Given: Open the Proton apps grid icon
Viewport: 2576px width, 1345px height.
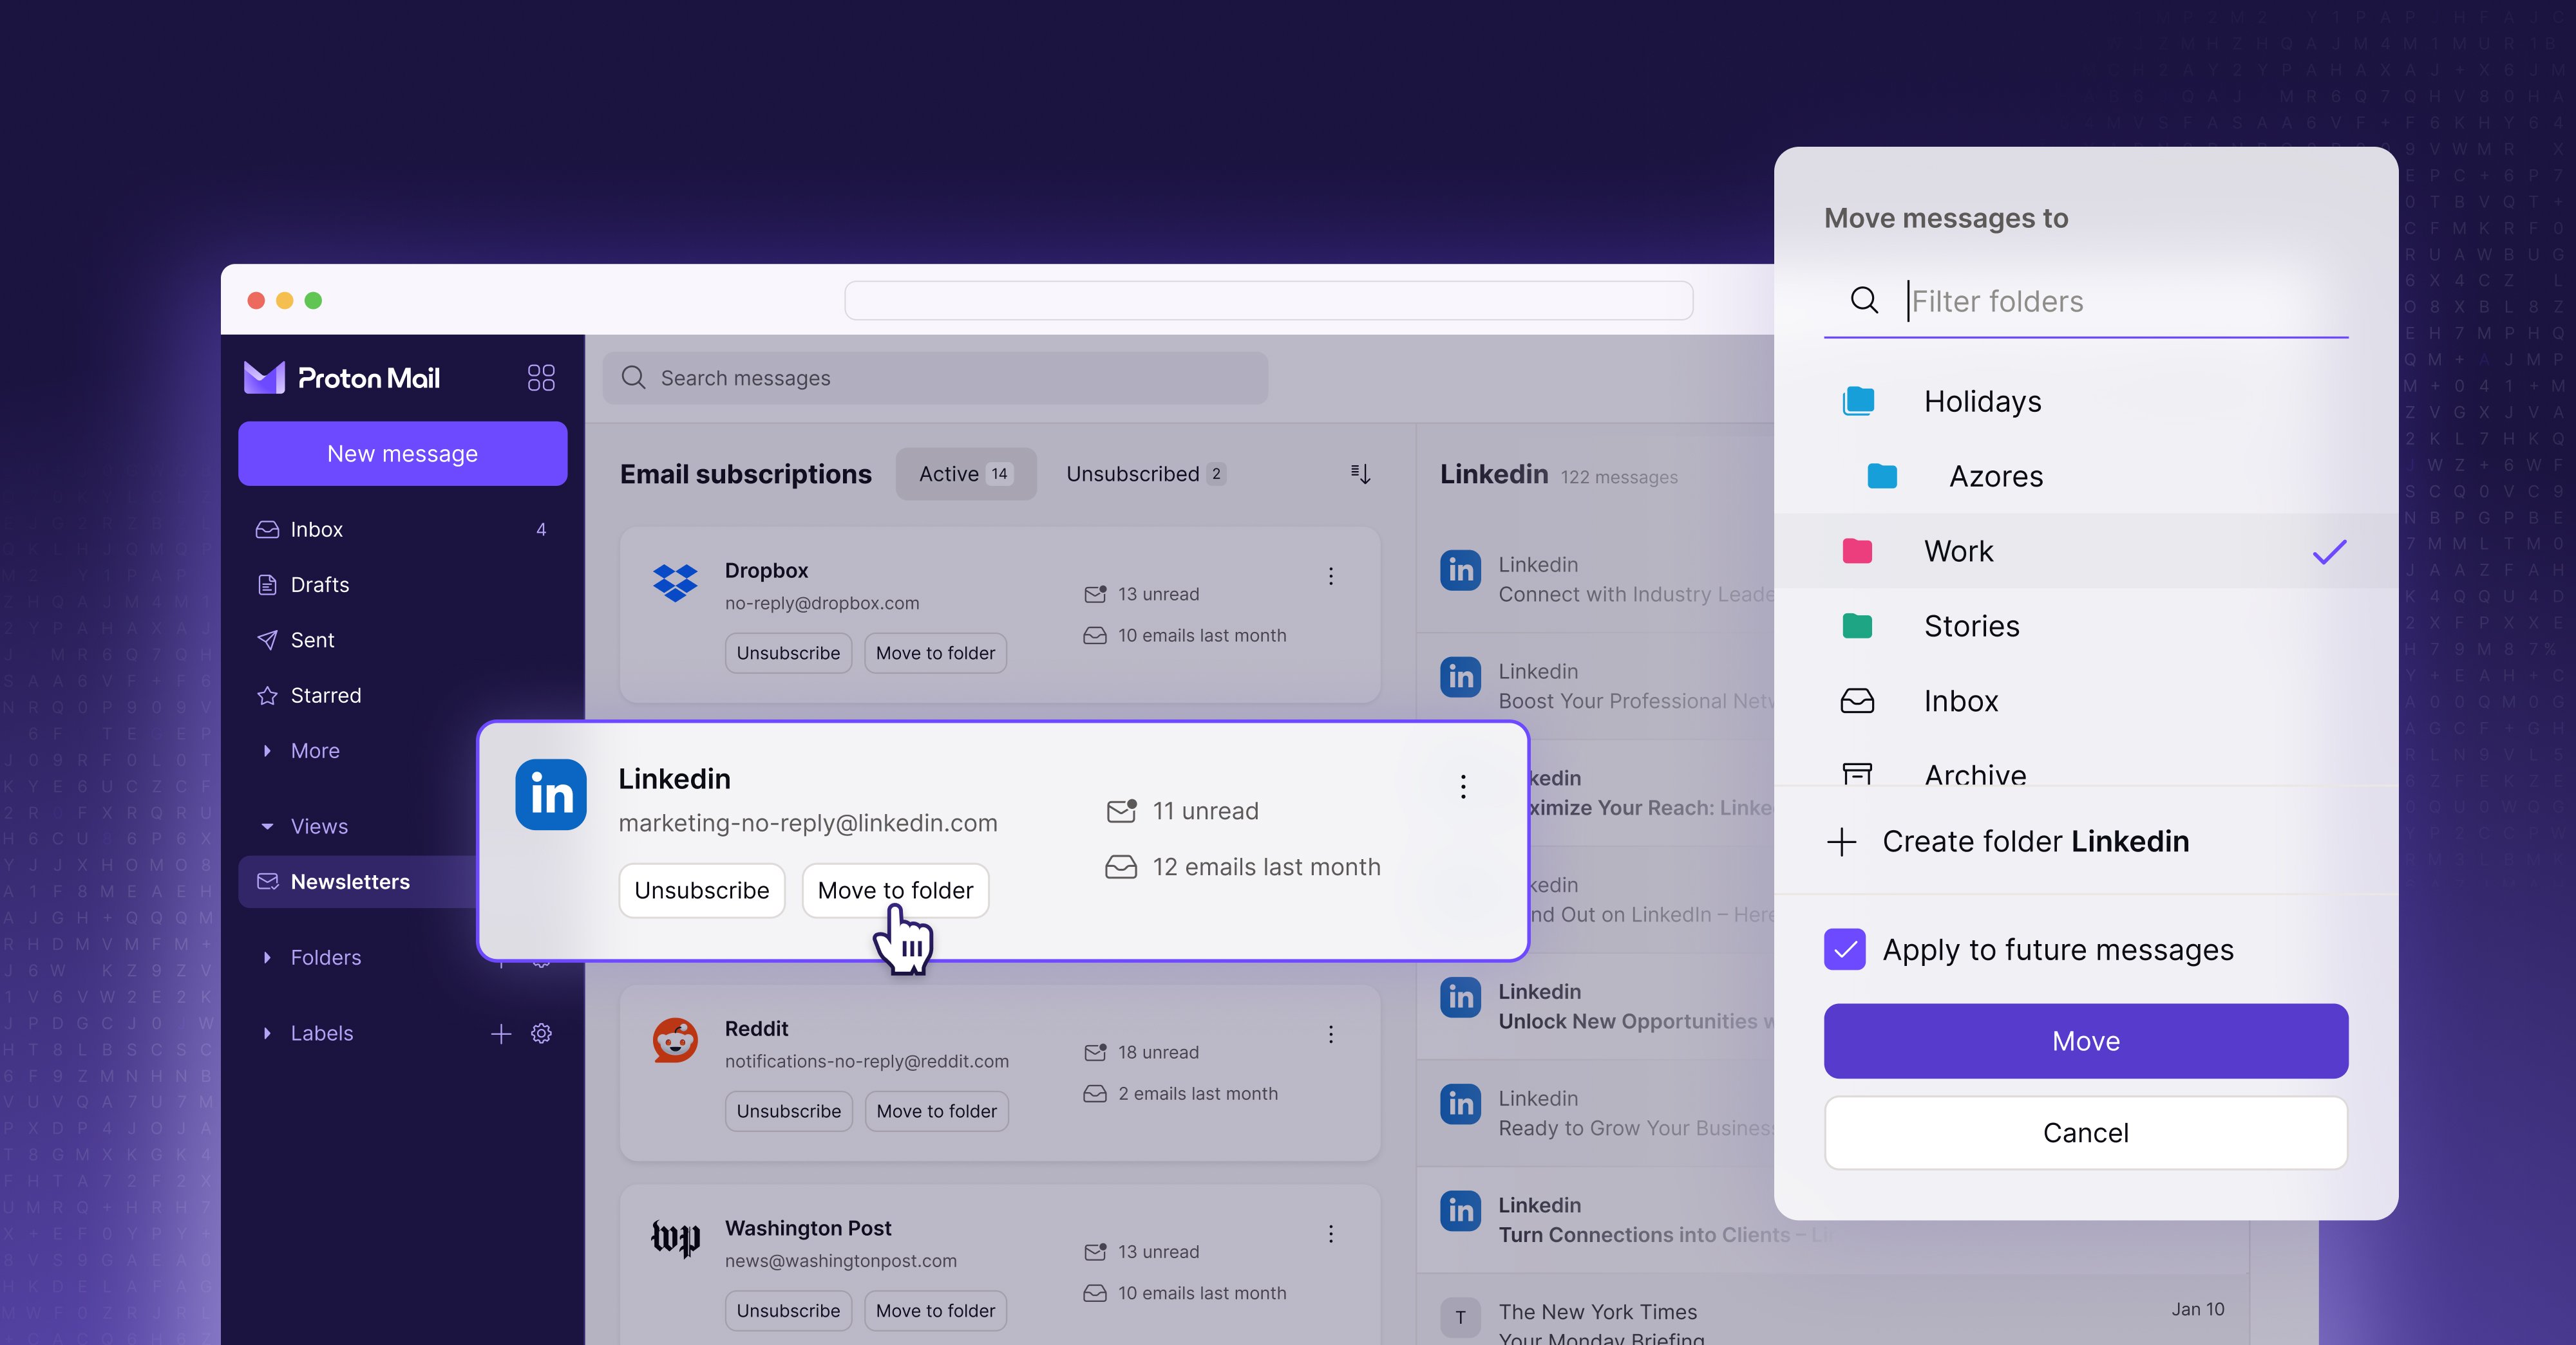Looking at the screenshot, I should pos(541,378).
